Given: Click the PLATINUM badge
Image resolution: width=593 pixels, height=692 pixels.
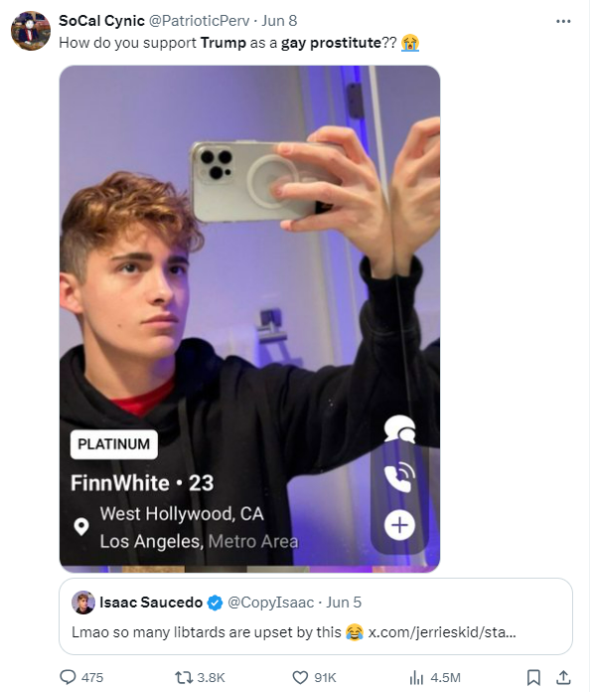Looking at the screenshot, I should tap(114, 444).
